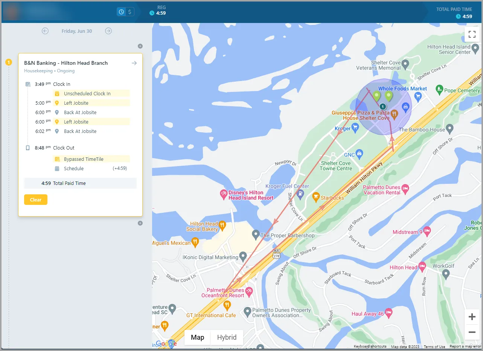Screen dimensions: 483x351
Task: Click the Schedule row calendar icon
Action: coord(57,168)
